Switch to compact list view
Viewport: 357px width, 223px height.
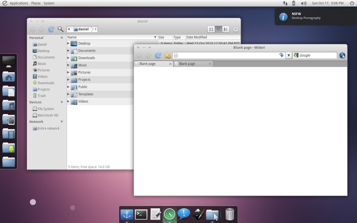226,29
